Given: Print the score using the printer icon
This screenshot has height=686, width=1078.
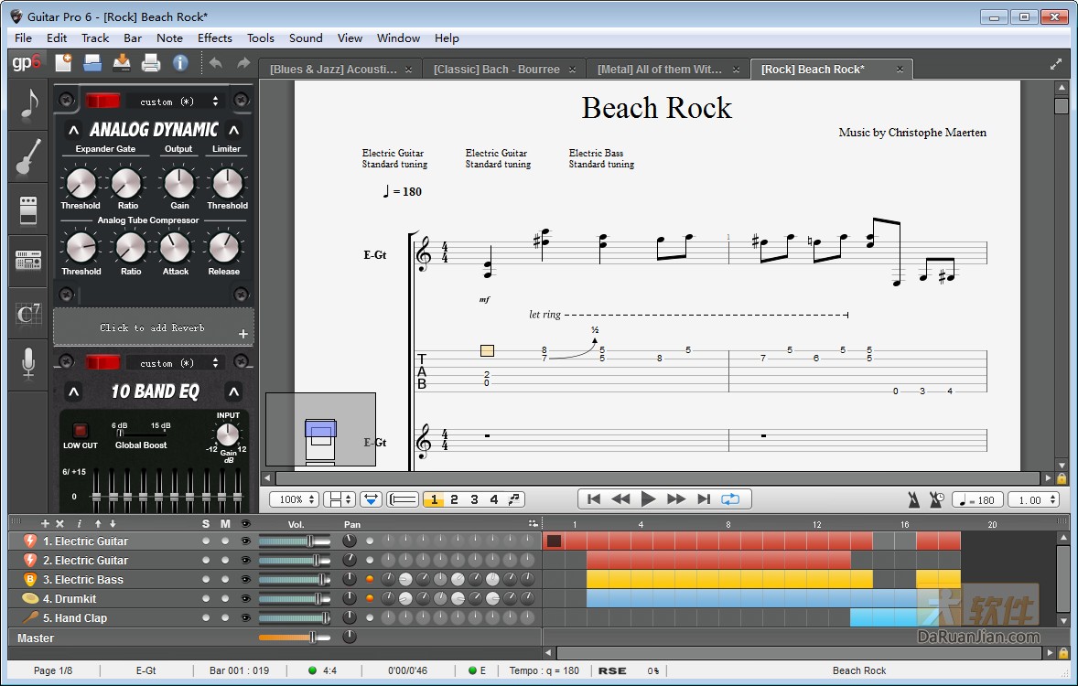Looking at the screenshot, I should click(151, 63).
